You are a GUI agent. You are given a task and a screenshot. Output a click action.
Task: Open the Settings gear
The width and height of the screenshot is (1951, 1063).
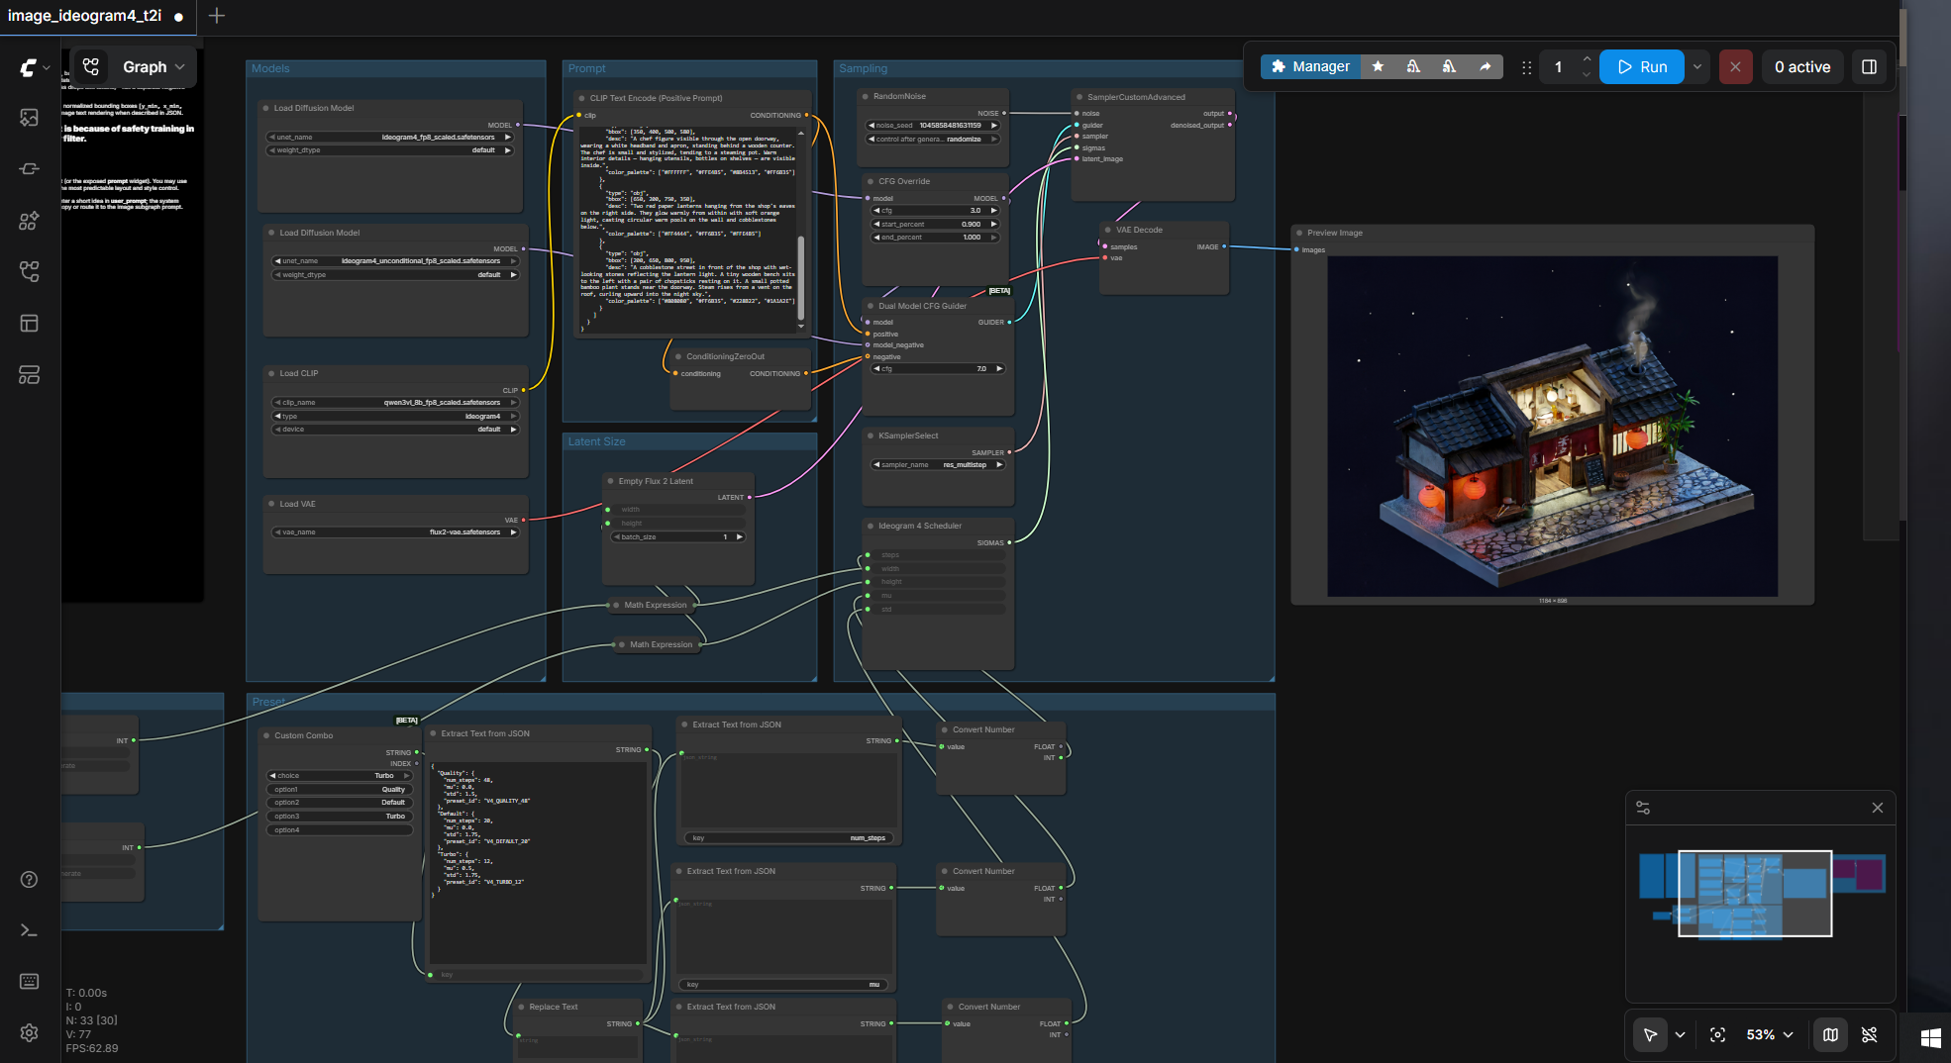pyautogui.click(x=29, y=1032)
